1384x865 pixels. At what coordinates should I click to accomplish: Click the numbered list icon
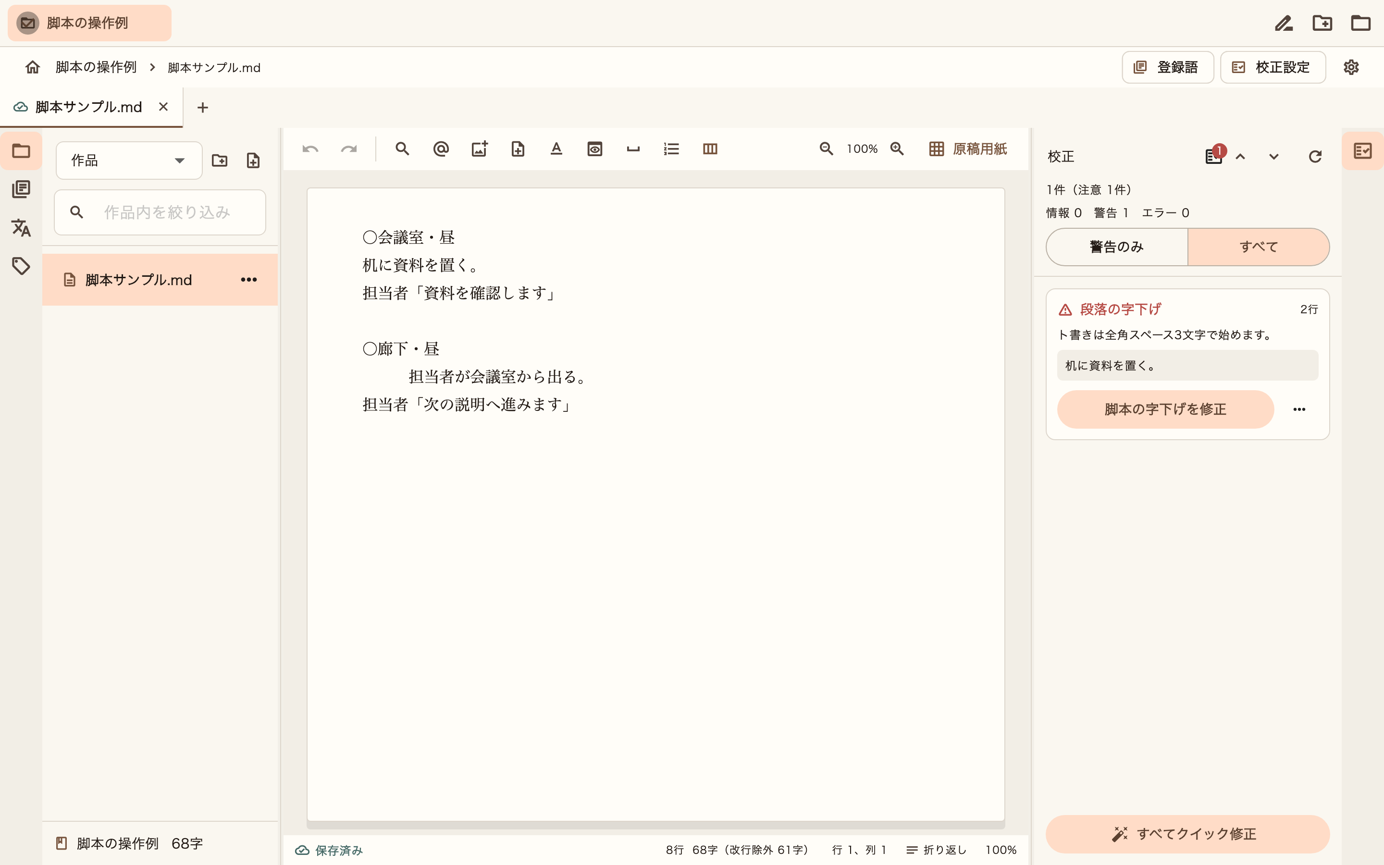tap(671, 149)
